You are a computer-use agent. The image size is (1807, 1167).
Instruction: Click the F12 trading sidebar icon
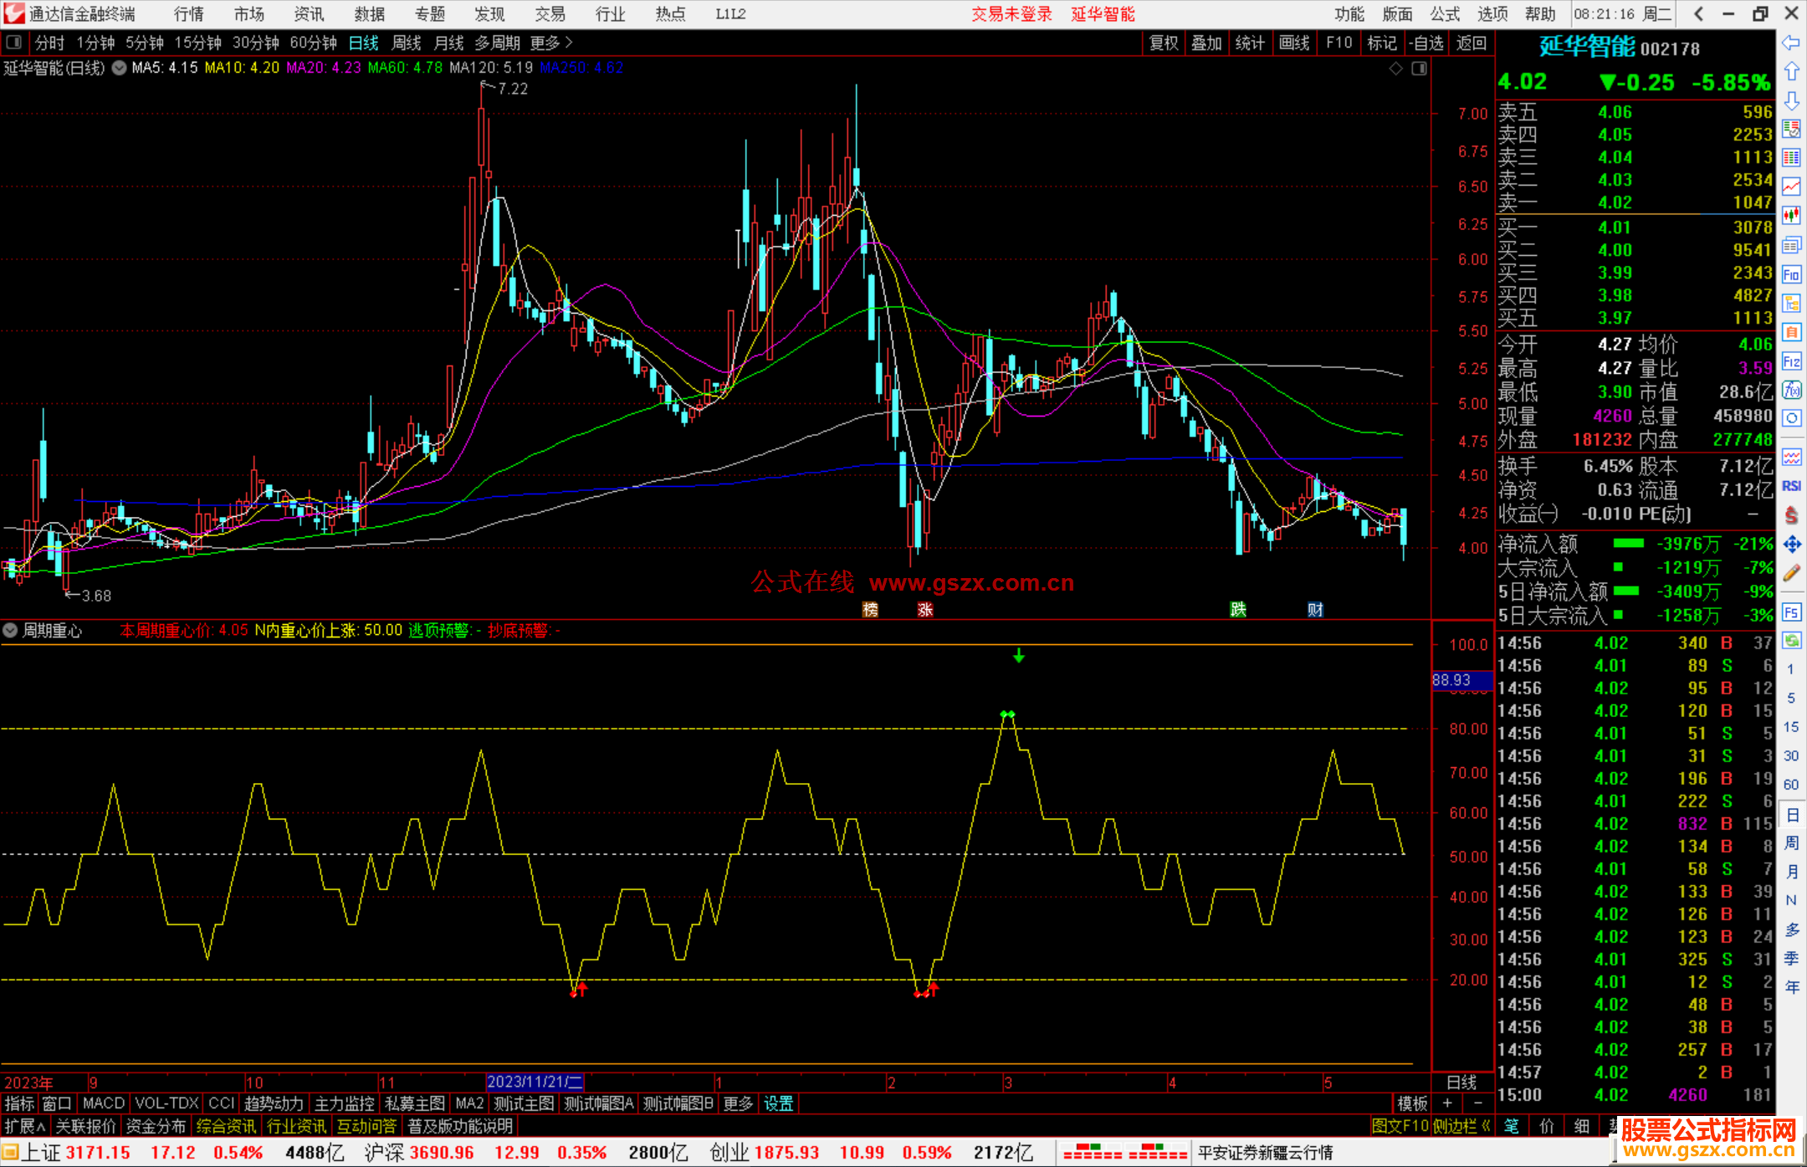pyautogui.click(x=1791, y=361)
